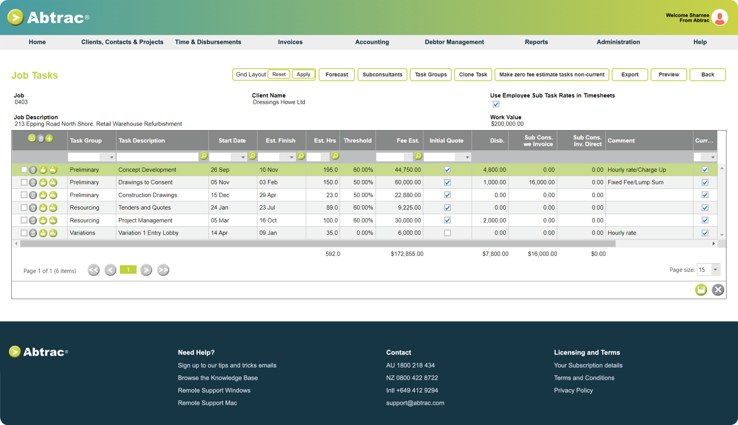Click the Start Date filter search icon
The image size is (738, 425).
tap(253, 156)
